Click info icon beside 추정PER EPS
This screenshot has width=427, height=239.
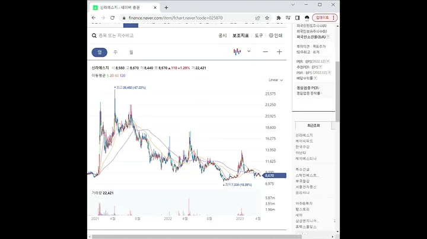coord(320,67)
